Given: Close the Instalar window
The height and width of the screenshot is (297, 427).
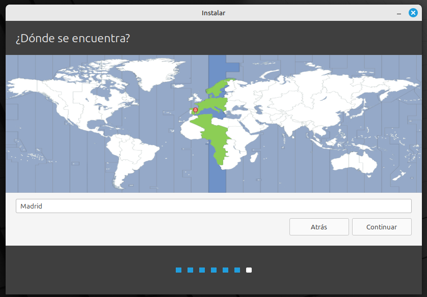Looking at the screenshot, I should (x=413, y=13).
